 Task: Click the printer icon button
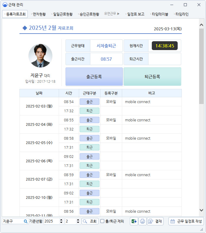click(143, 221)
